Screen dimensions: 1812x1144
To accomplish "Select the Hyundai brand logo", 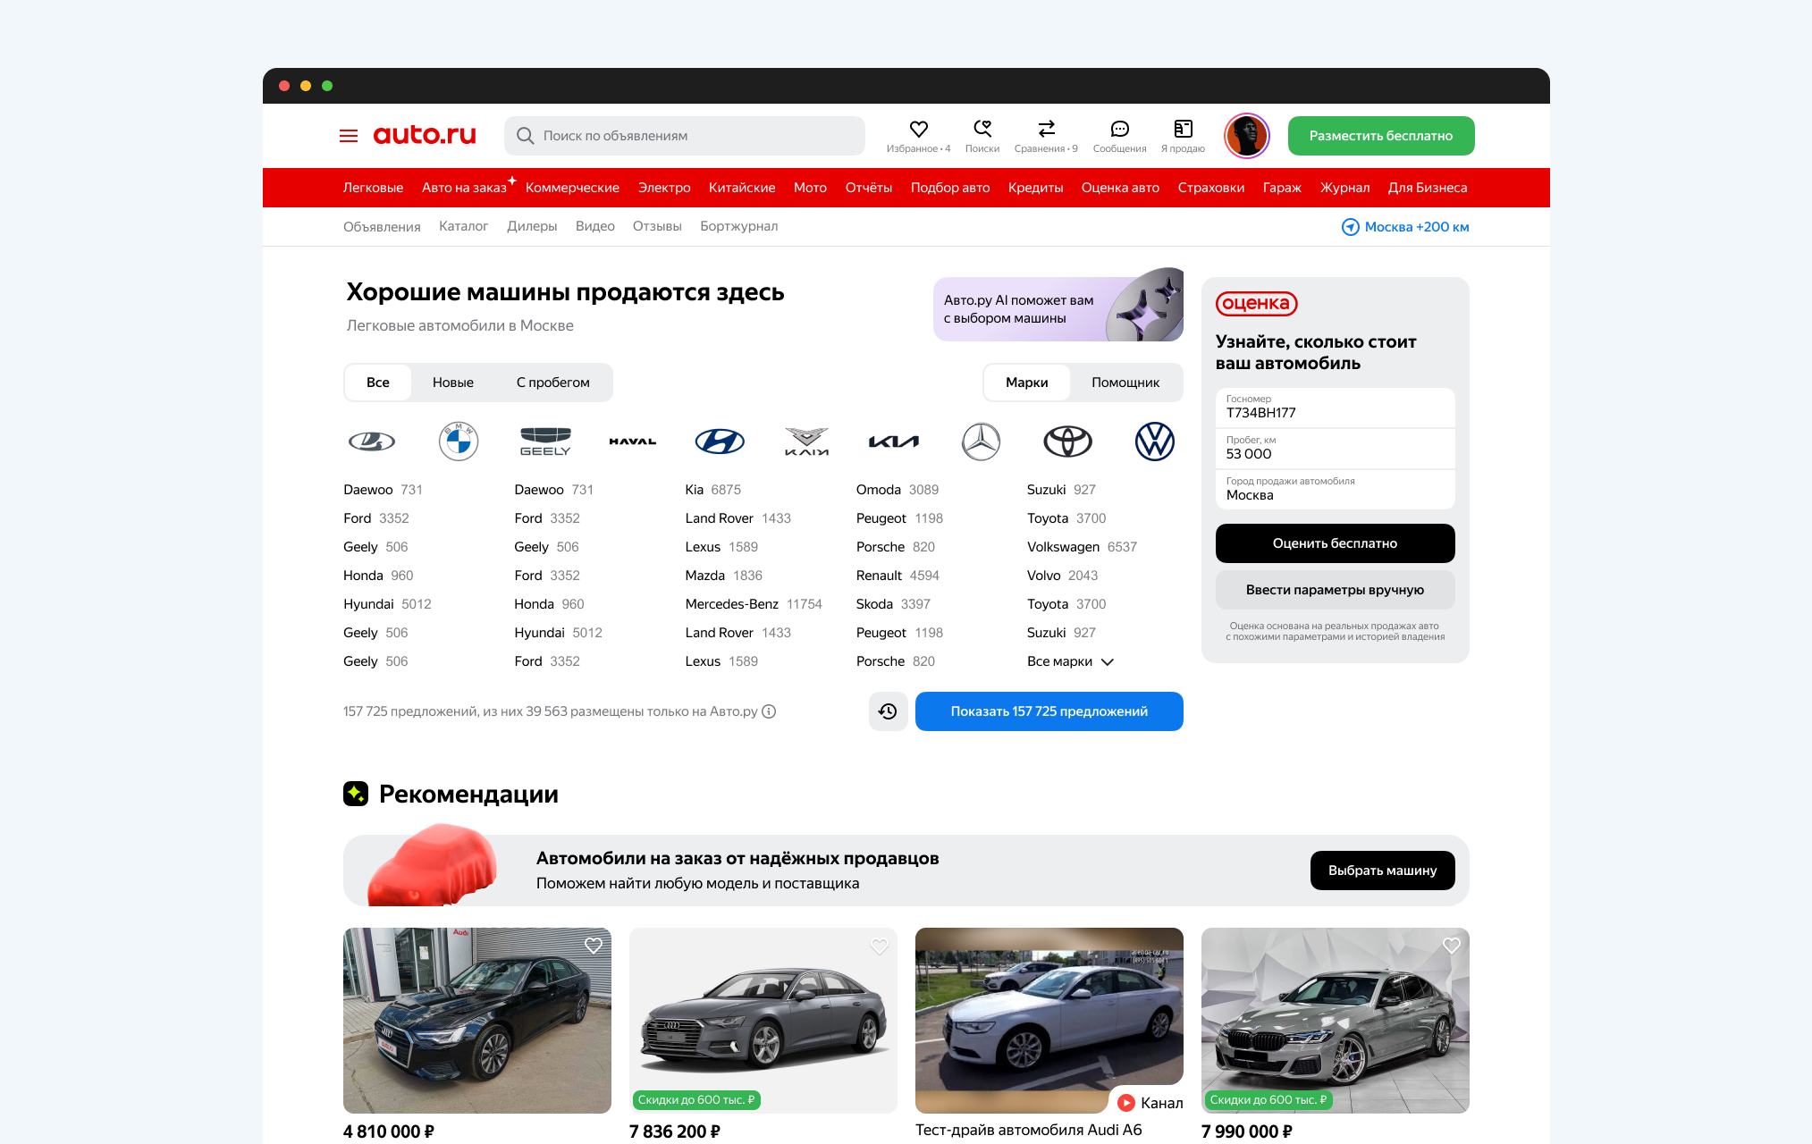I will pos(720,442).
